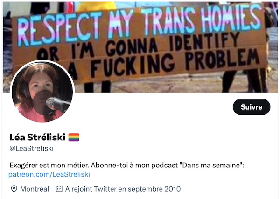Click the 'Dans ma semaine' podcast mention
This screenshot has width=280, height=199.
pyautogui.click(x=211, y=165)
